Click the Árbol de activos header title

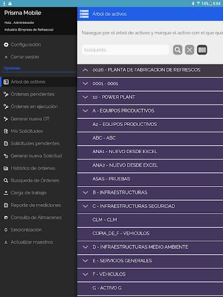click(x=109, y=14)
